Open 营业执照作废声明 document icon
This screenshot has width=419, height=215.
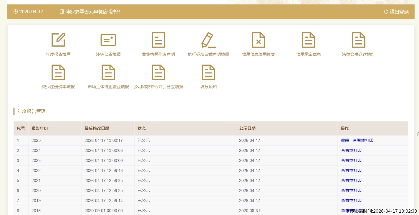158,40
